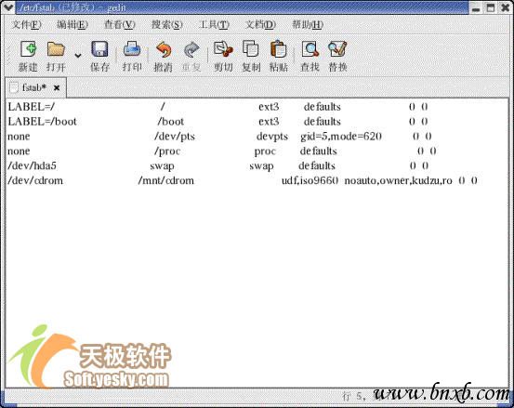
Task: Expand the recent files arrow beside 打开
Action: click(x=78, y=56)
